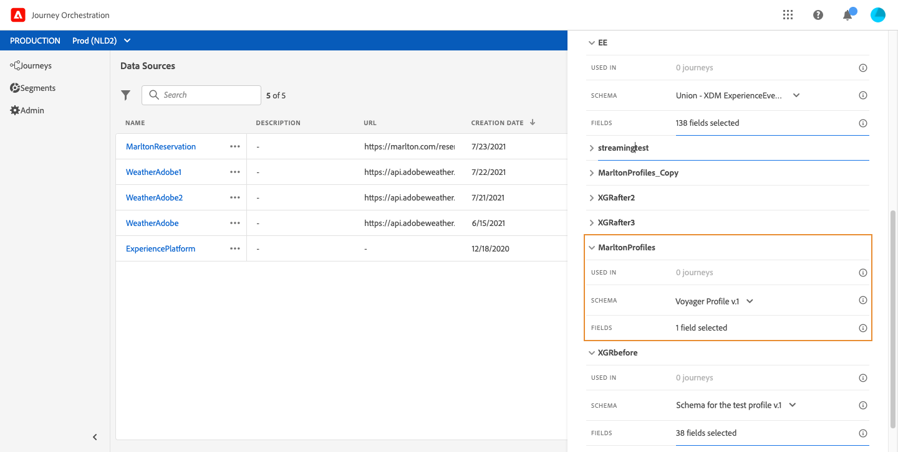This screenshot has width=898, height=452.
Task: Expand the MarltonProfiles_Copy field group
Action: (592, 173)
